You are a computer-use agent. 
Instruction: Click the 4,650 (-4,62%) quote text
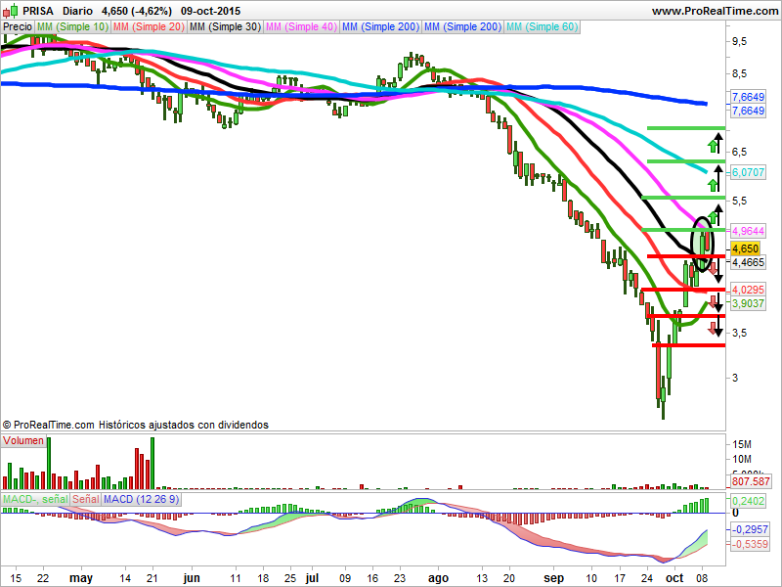[x=137, y=11]
